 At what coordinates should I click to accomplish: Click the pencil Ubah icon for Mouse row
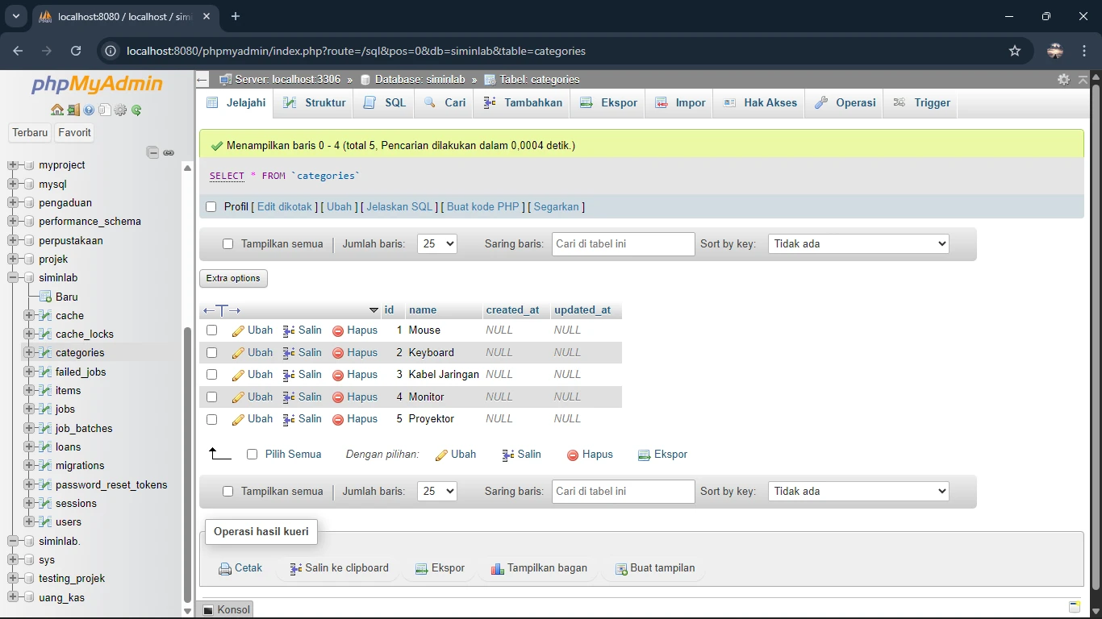click(x=238, y=330)
